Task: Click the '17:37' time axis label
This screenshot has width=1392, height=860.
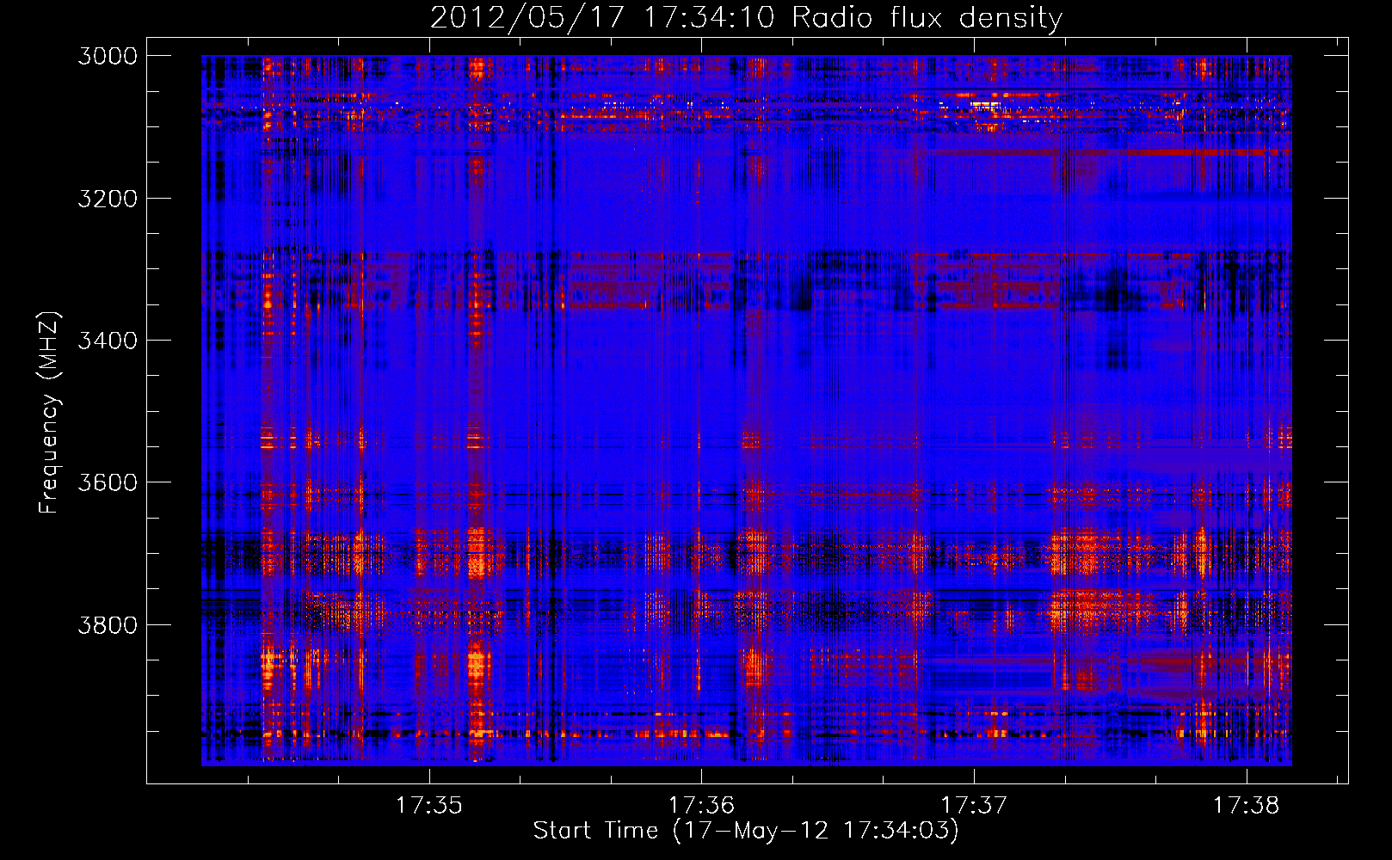Action: tap(974, 806)
